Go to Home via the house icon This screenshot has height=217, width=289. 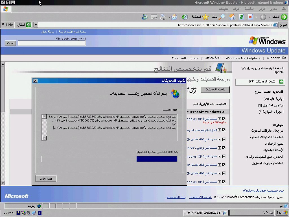tap(232, 17)
